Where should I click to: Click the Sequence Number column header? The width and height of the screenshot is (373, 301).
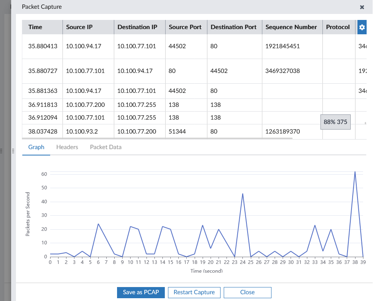[291, 27]
